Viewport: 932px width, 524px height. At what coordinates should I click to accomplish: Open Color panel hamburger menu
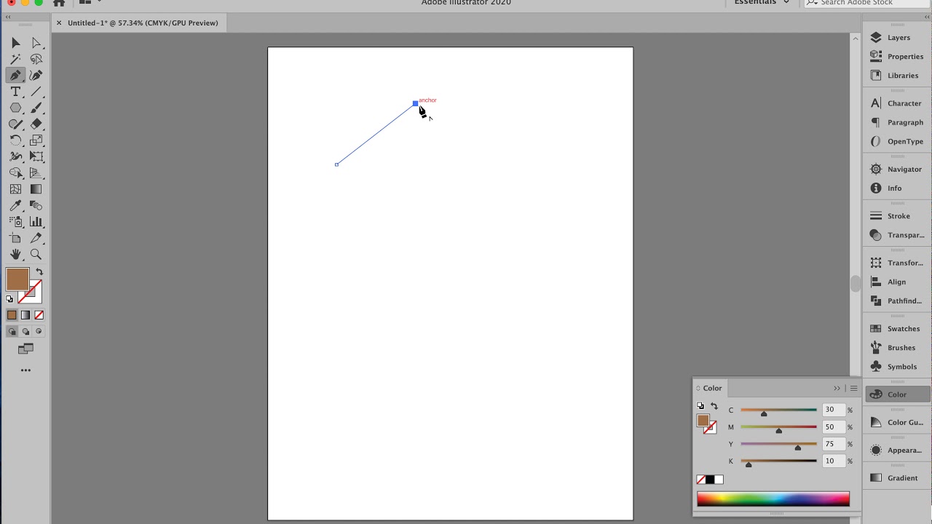click(853, 388)
